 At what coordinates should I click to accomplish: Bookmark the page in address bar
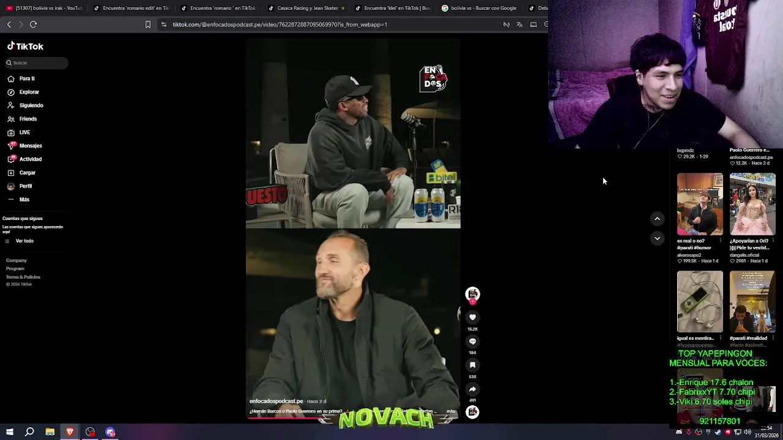click(147, 24)
